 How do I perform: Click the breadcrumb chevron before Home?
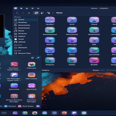pos(53,13)
